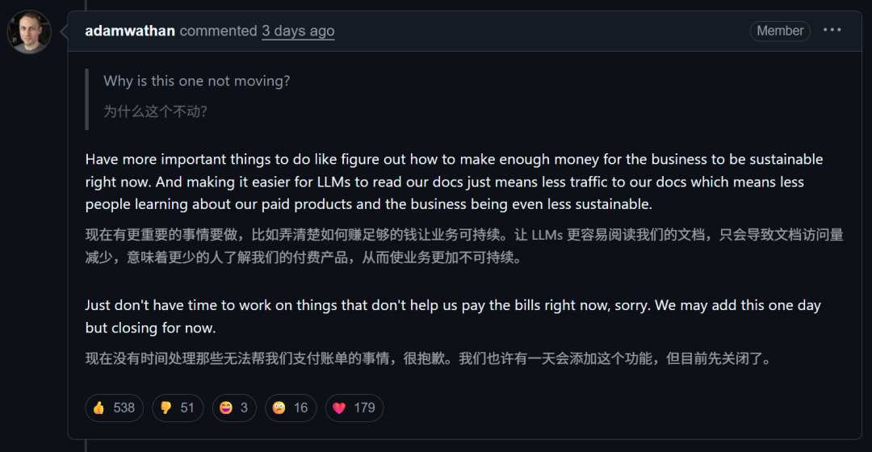Toggle the laugh emoji reaction
The width and height of the screenshot is (872, 452).
(226, 408)
